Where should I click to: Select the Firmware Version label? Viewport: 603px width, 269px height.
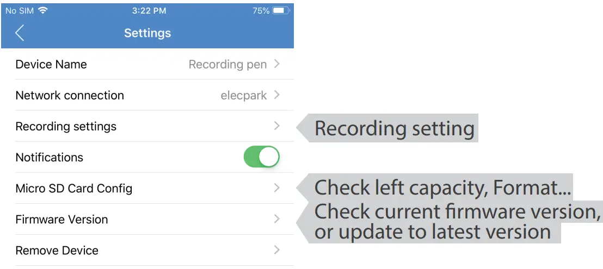point(61,220)
